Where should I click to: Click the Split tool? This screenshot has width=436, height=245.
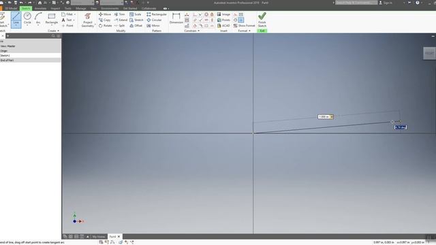pos(120,26)
